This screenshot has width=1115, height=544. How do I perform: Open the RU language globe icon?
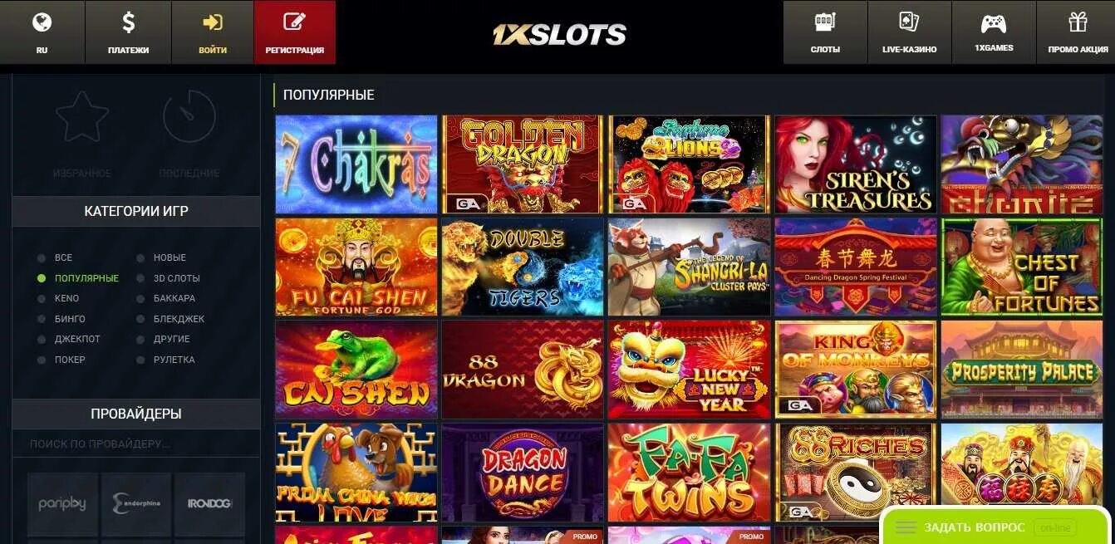click(42, 22)
